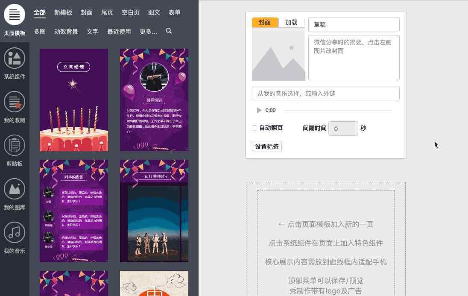
Task: Choose the beige cloud-pattern template thumbnail
Action: [154, 284]
